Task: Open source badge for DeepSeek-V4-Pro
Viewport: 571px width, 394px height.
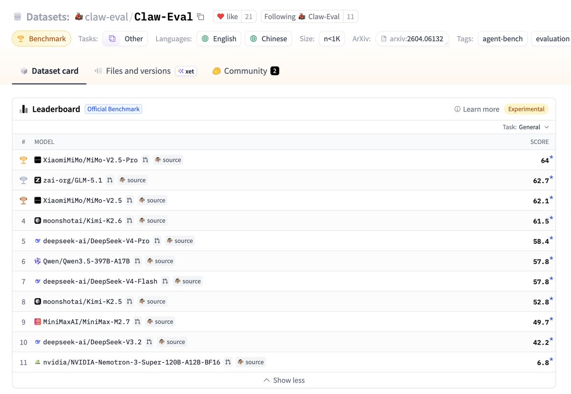Action: click(x=180, y=241)
